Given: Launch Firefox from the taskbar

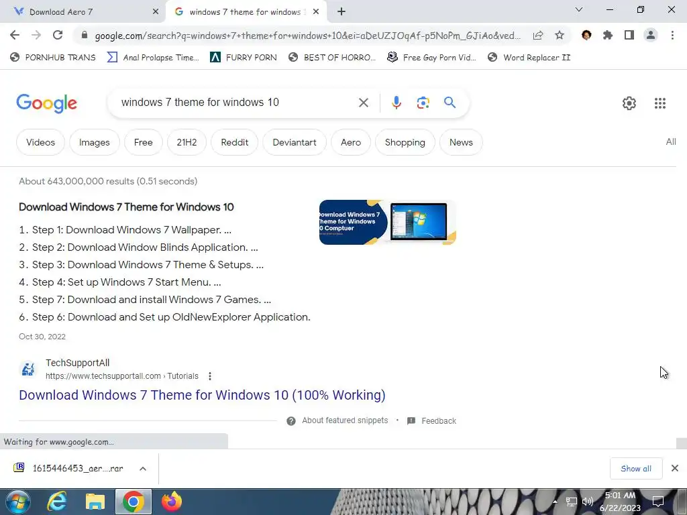Looking at the screenshot, I should click(x=172, y=502).
